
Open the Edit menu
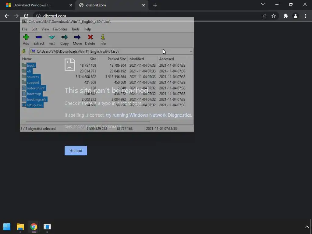[34, 29]
